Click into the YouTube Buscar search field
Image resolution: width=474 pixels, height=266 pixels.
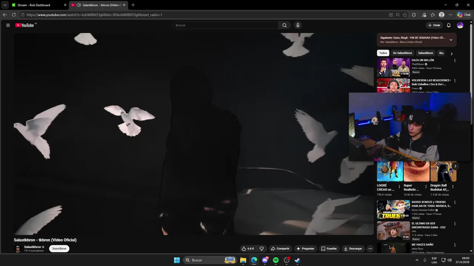pos(225,25)
